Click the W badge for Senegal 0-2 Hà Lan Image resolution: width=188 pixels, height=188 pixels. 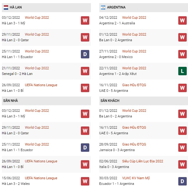click(85, 71)
